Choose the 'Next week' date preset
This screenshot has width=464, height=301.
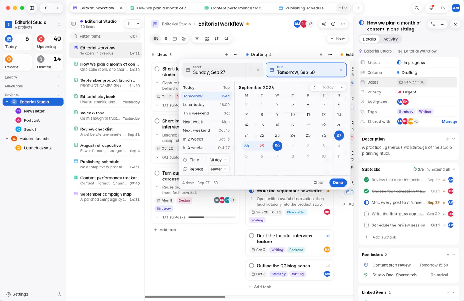[207, 122]
